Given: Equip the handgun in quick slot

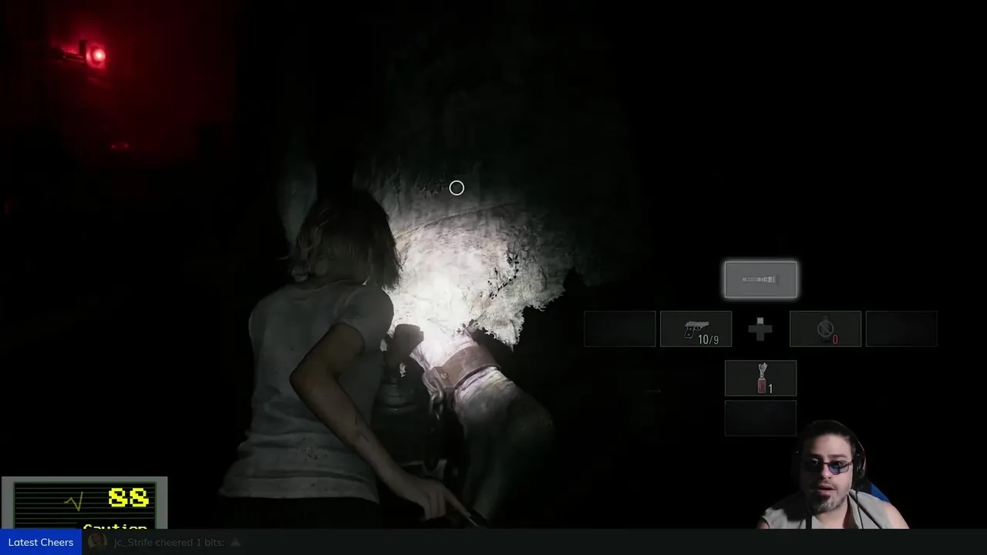Looking at the screenshot, I should [696, 329].
